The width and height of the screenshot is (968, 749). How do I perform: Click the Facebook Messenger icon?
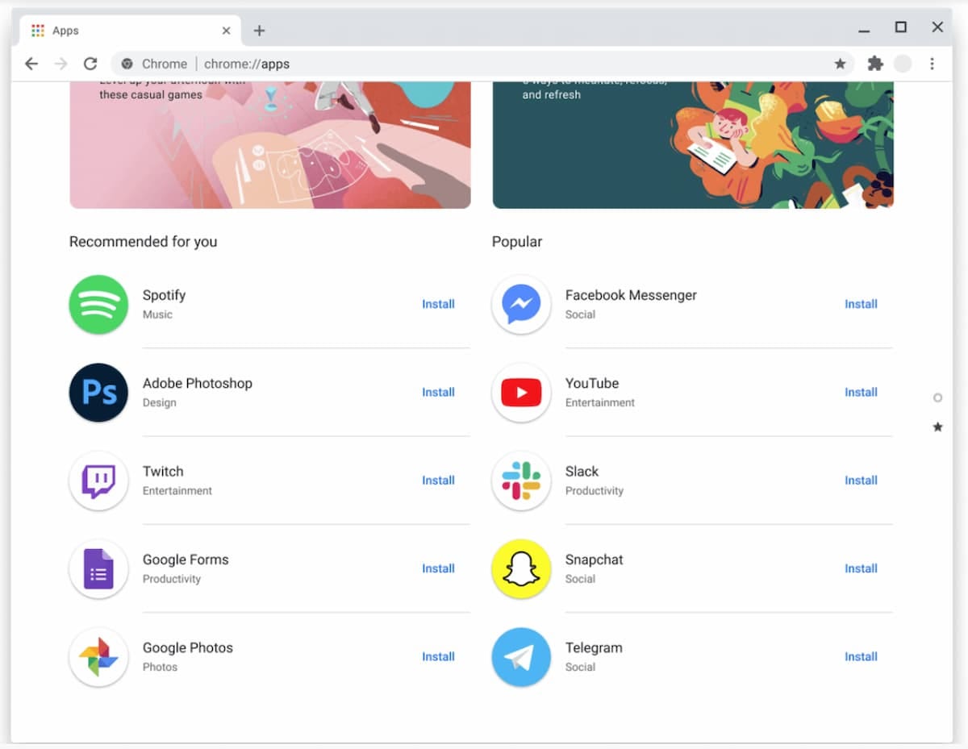521,304
